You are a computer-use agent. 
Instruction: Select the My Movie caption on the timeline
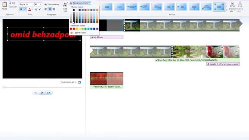click(107, 37)
